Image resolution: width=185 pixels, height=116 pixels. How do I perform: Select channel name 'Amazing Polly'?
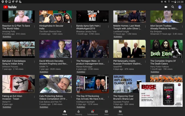coord(9,31)
